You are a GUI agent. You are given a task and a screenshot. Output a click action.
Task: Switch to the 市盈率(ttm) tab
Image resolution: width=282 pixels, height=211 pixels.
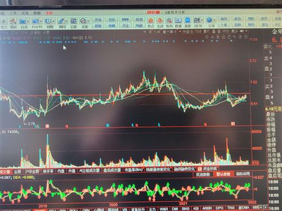(134, 170)
